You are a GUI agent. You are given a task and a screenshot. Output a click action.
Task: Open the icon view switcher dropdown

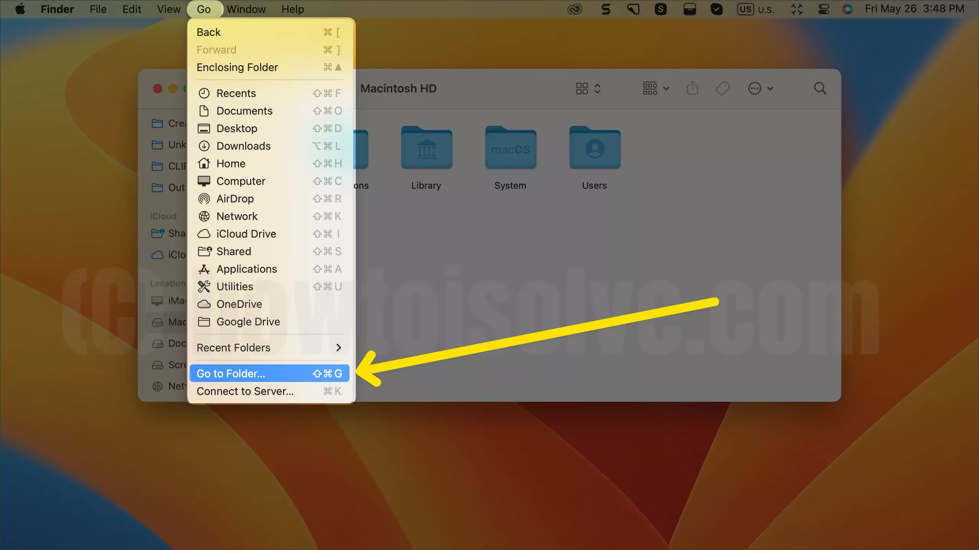click(x=588, y=89)
